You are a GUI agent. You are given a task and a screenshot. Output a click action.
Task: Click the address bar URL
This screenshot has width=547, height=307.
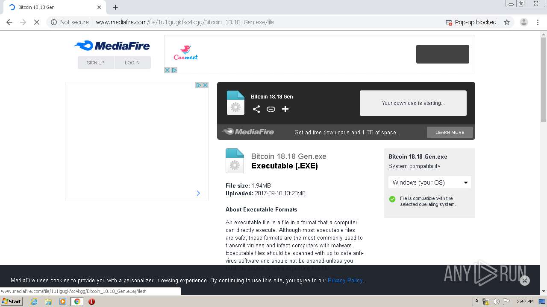[x=185, y=22]
